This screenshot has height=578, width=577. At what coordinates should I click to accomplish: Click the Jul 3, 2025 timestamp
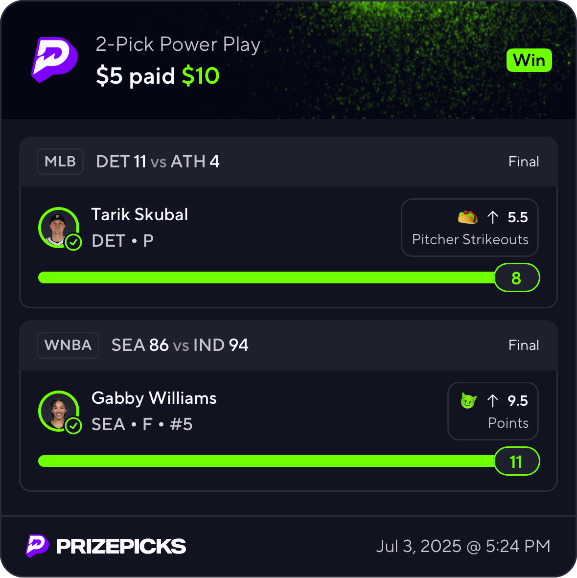[x=463, y=546]
